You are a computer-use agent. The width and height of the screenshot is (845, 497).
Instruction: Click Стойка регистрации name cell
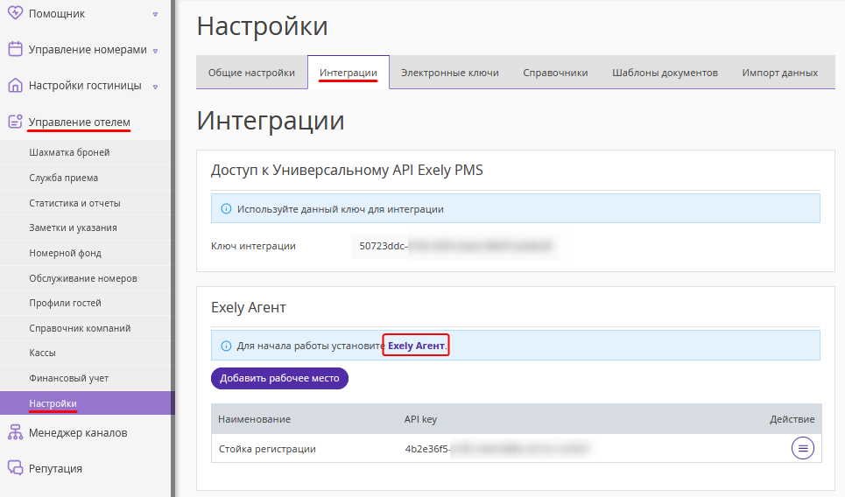coord(267,449)
